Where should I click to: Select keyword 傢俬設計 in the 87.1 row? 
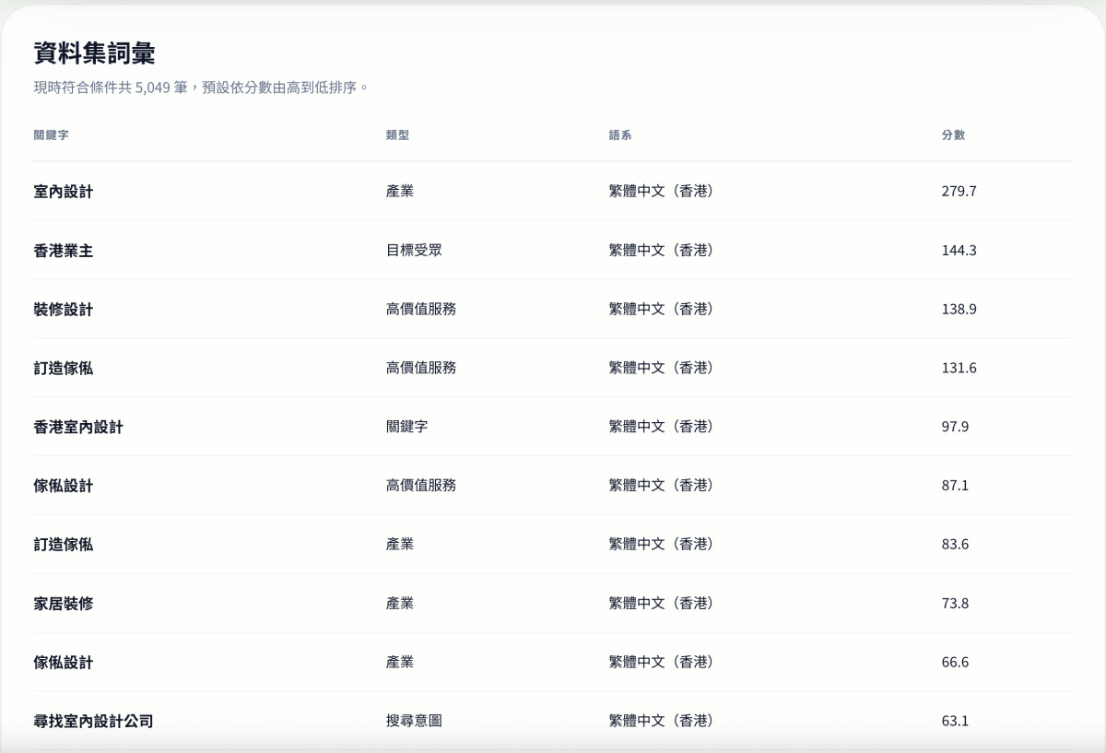[x=64, y=486]
